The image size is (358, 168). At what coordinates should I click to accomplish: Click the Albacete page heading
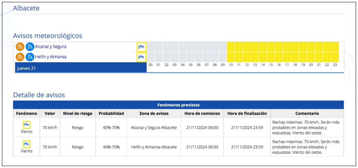tap(26, 8)
